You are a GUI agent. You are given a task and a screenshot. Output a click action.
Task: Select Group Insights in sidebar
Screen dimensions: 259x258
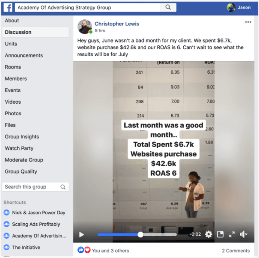coord(22,137)
